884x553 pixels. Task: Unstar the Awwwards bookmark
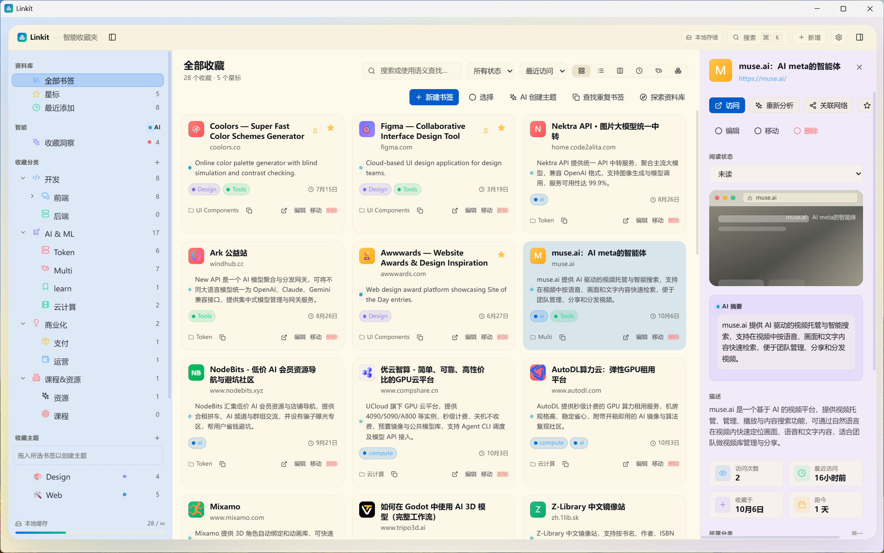[x=501, y=254]
